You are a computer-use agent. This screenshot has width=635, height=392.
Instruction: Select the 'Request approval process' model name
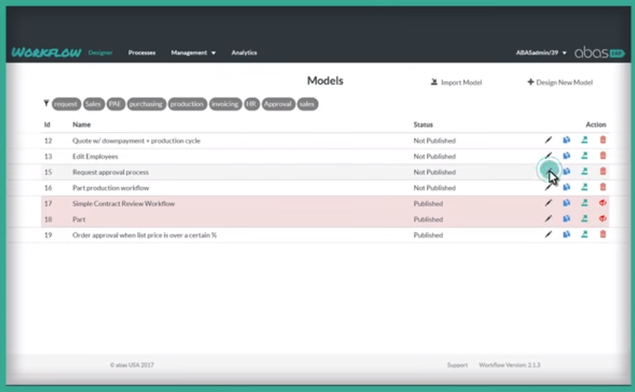(111, 172)
